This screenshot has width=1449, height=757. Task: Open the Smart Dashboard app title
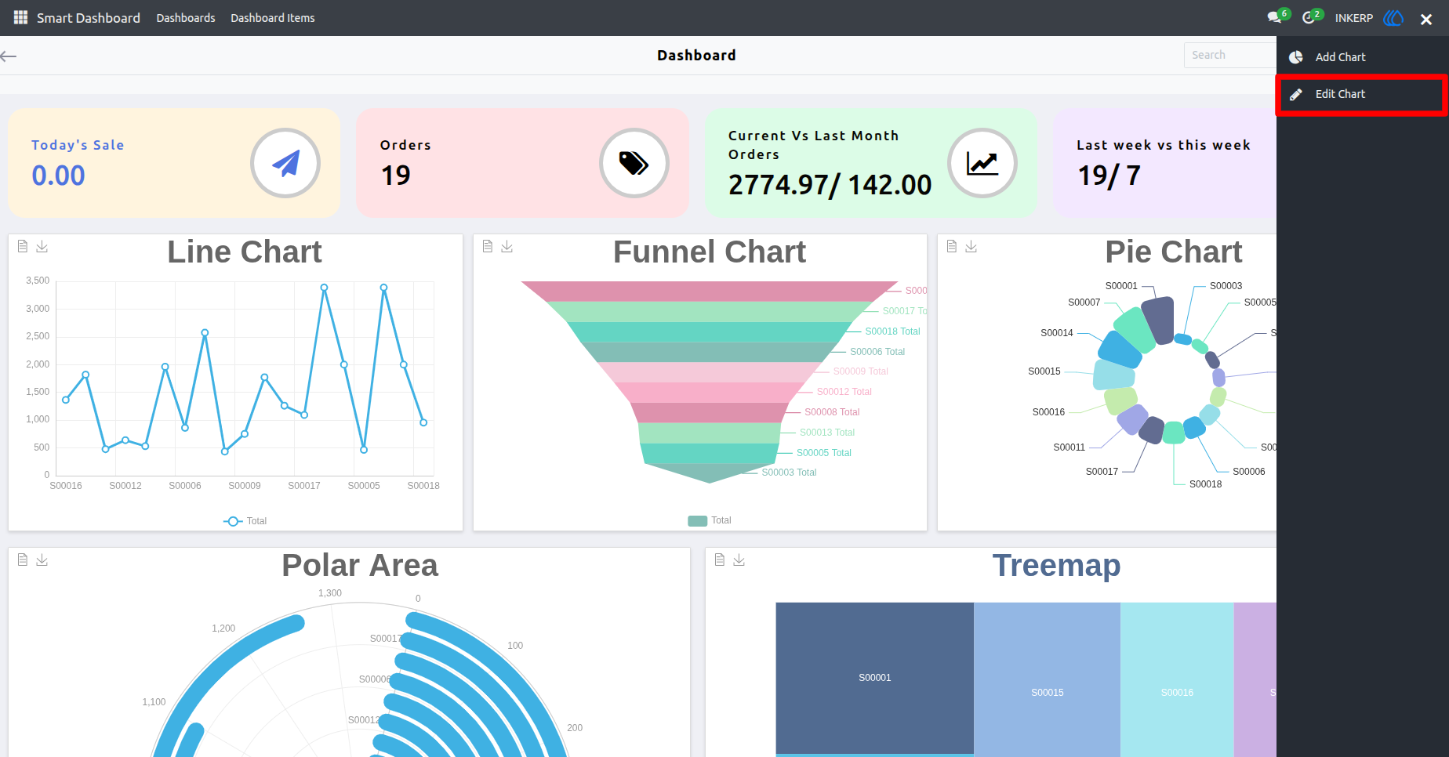(x=89, y=18)
